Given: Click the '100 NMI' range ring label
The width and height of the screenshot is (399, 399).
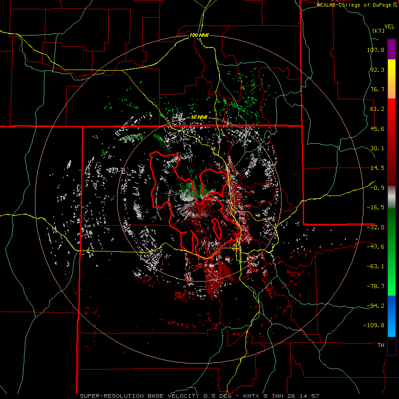Looking at the screenshot, I should point(199,35).
